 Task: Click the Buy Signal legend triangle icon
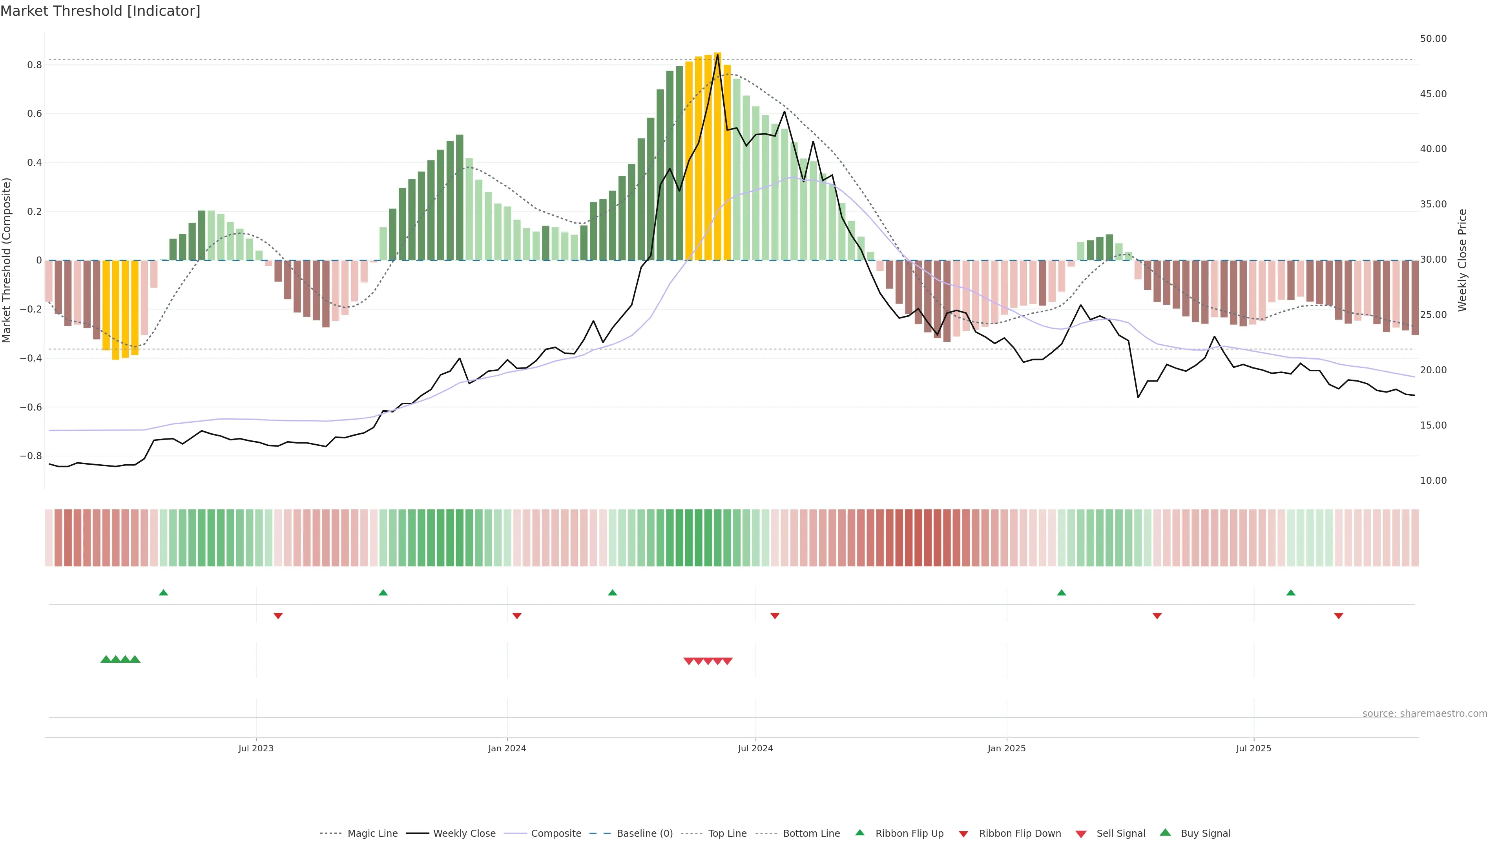click(x=1165, y=832)
